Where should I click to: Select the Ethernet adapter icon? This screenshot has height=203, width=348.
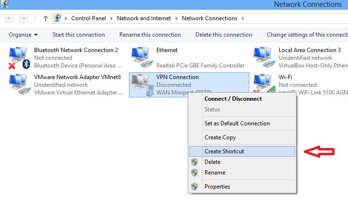coord(141,57)
